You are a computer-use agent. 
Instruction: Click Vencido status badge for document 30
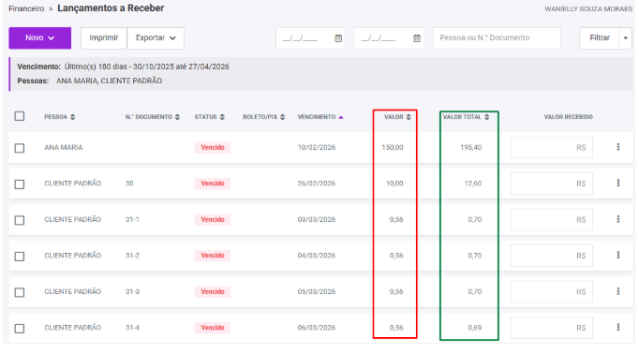213,184
